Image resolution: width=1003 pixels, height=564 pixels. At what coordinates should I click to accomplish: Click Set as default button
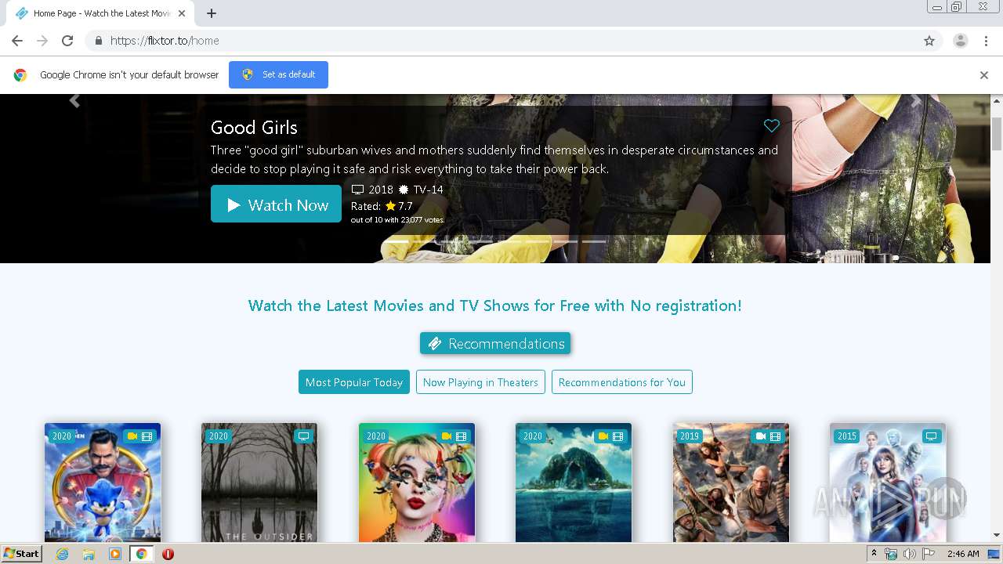tap(278, 74)
